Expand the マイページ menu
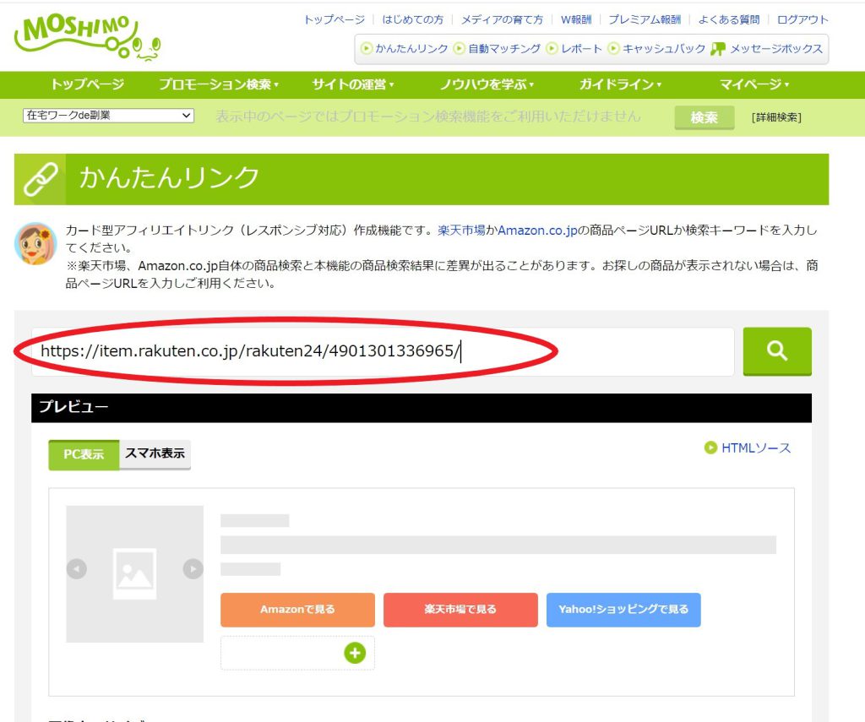This screenshot has height=722, width=865. coord(754,84)
